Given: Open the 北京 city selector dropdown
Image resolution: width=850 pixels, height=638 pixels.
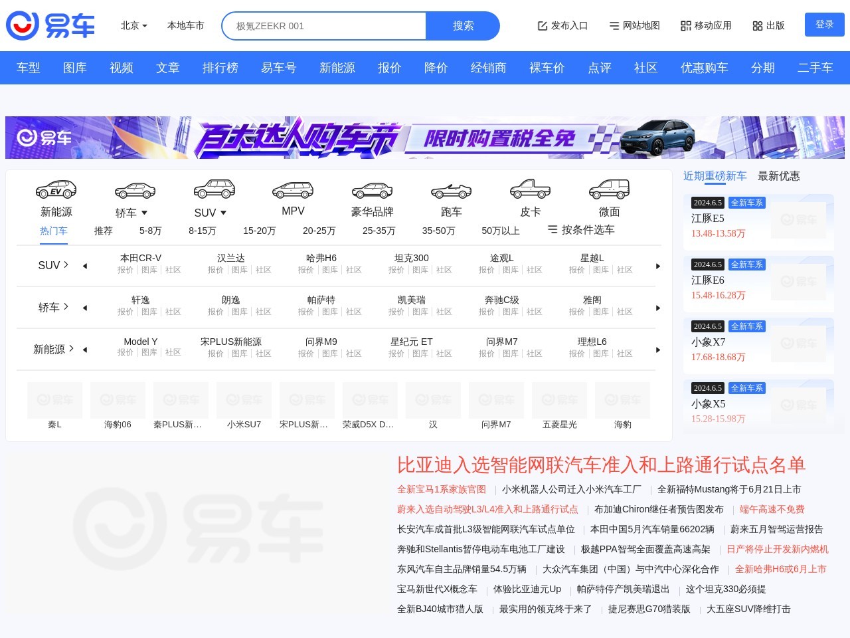Looking at the screenshot, I should coord(132,25).
